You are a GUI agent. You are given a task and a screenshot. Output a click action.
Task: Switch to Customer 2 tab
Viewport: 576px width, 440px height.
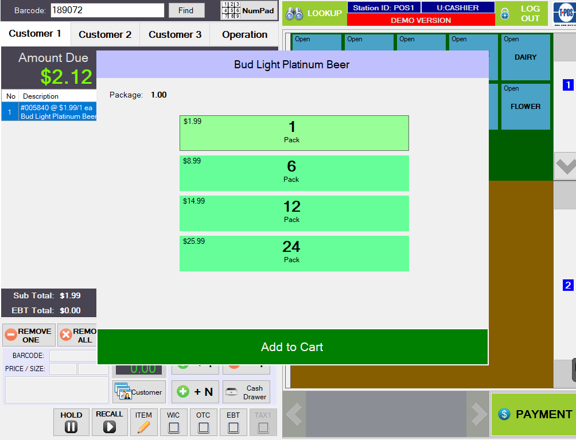[x=105, y=34]
